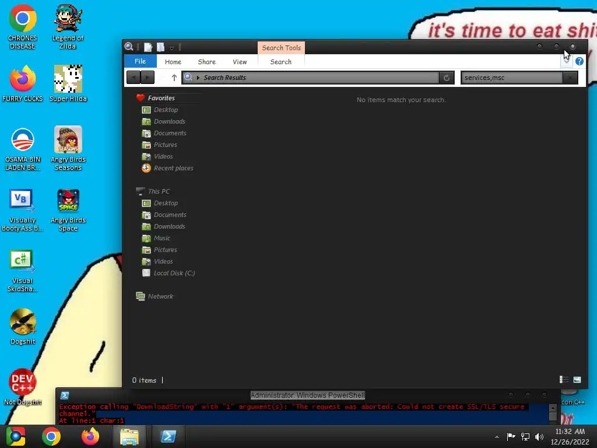Open Pictures under This PC

[x=160, y=250]
